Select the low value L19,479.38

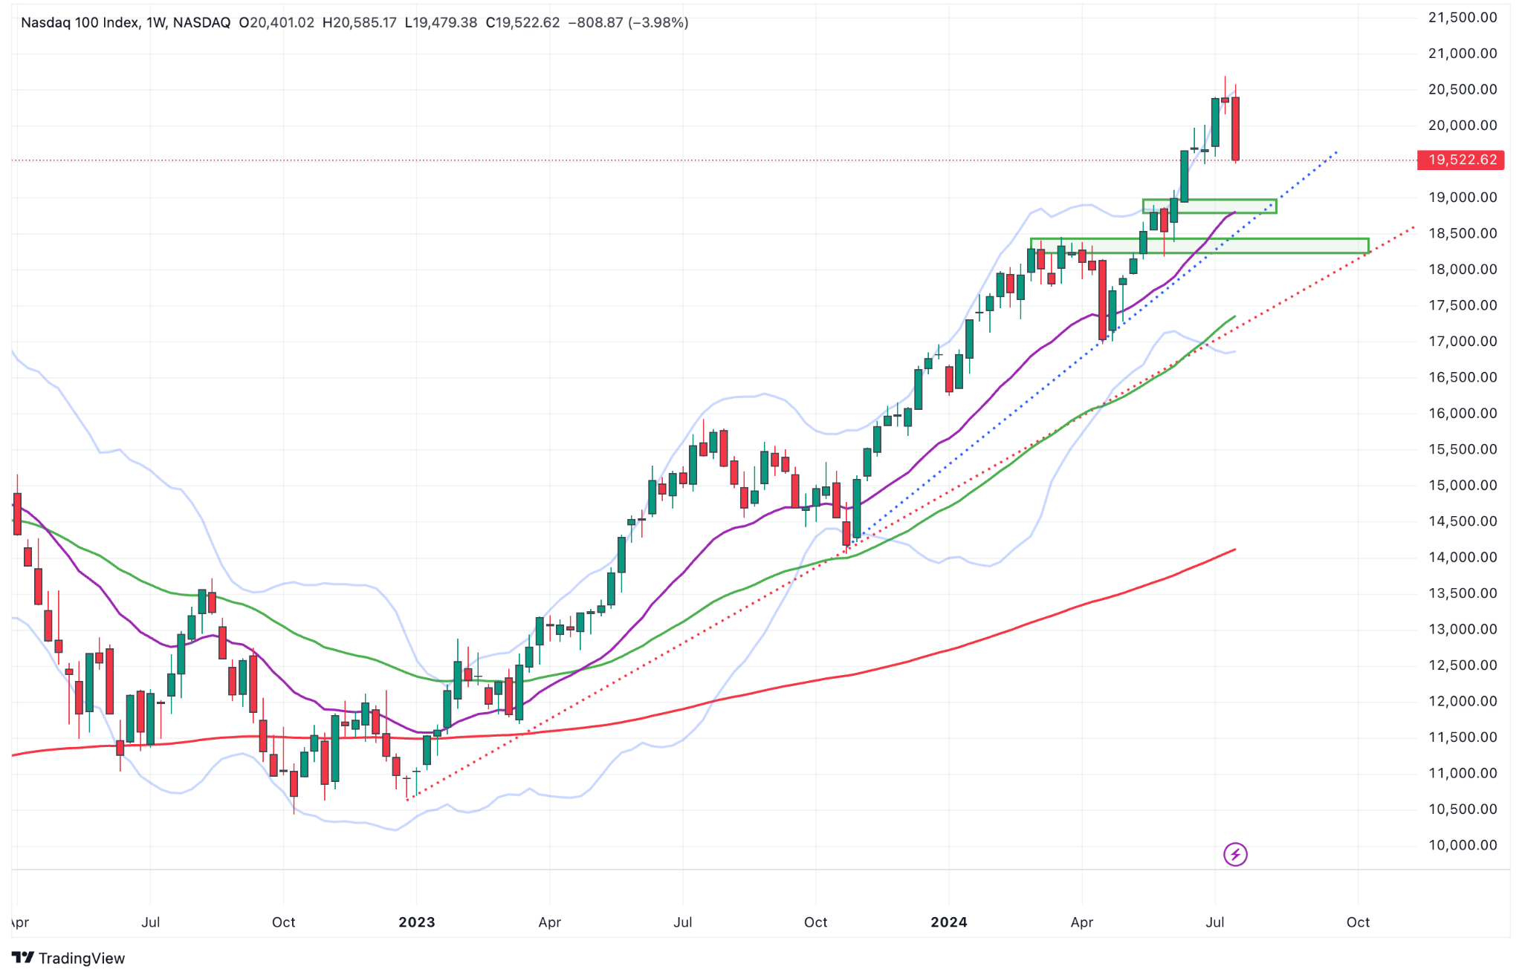[x=441, y=23]
